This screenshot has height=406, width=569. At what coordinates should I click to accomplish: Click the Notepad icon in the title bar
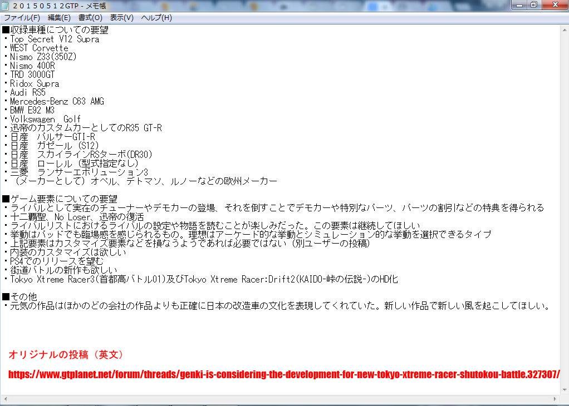5,6
